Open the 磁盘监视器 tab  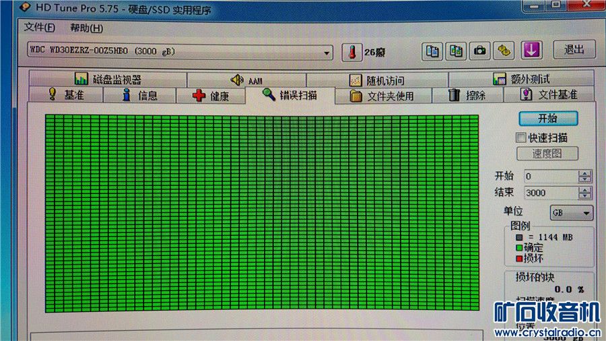(108, 80)
